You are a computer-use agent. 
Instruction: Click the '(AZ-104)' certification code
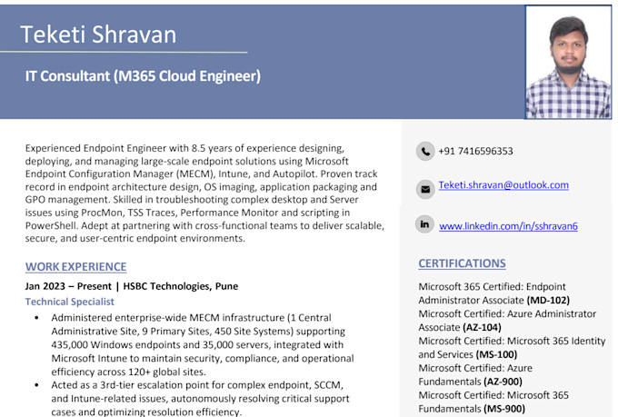[482, 327]
